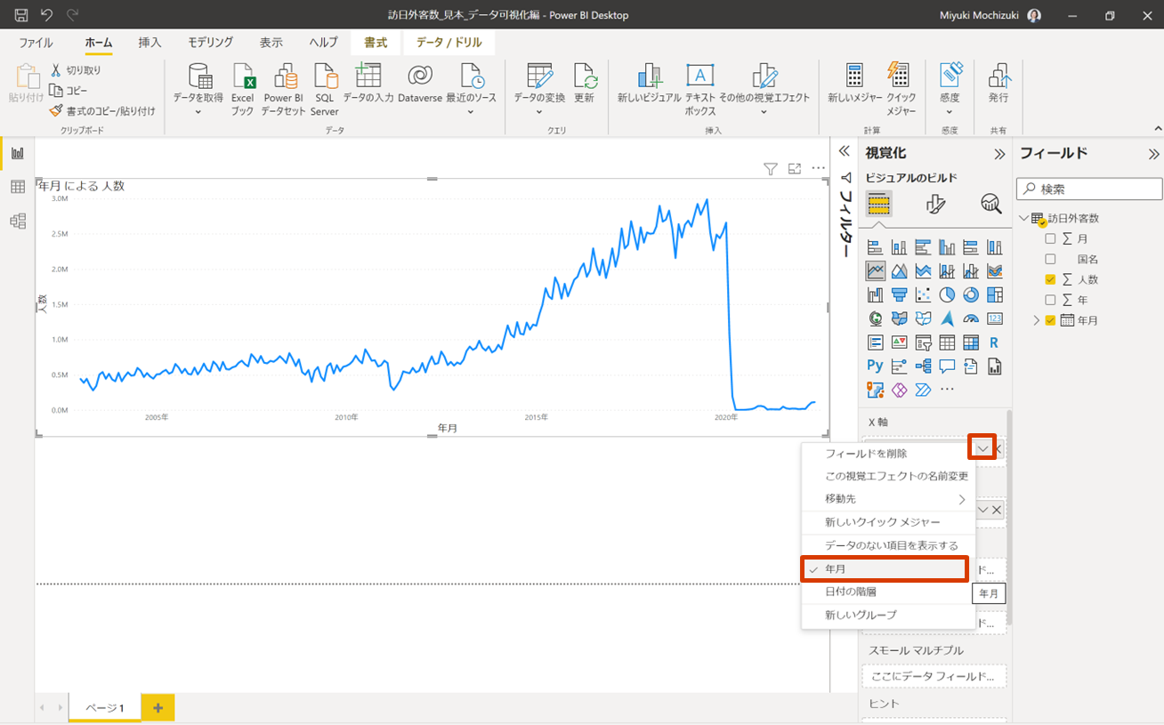Click 新しいビジュアル button
The image size is (1164, 725).
tap(650, 84)
